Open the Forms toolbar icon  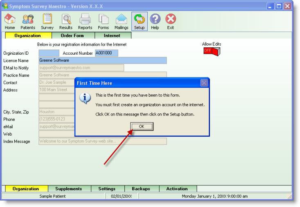coord(103,21)
